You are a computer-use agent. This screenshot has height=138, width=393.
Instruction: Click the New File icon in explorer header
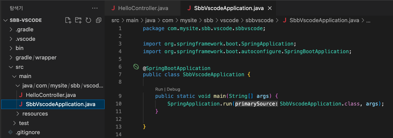click(68, 20)
